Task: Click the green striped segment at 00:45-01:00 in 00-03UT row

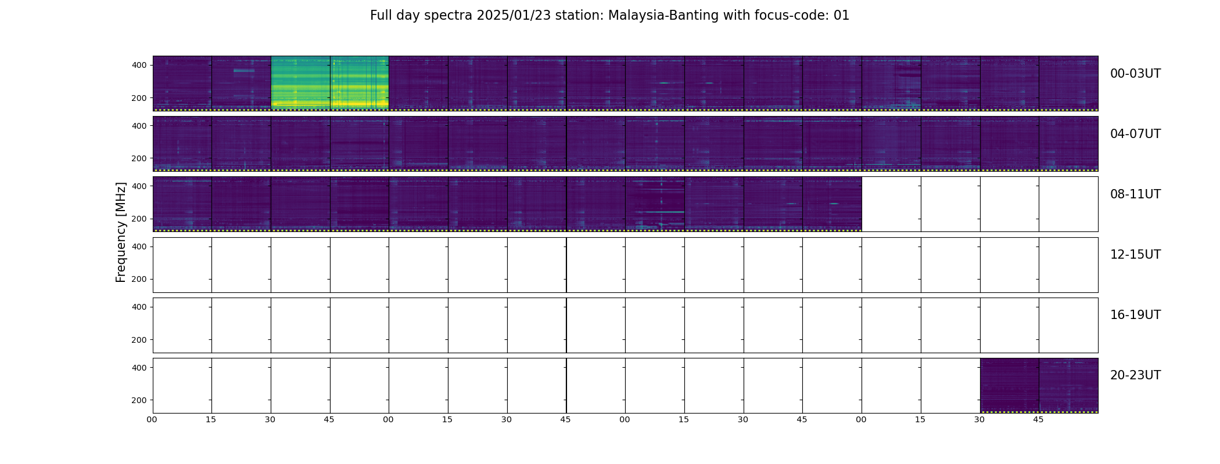Action: 360,84
